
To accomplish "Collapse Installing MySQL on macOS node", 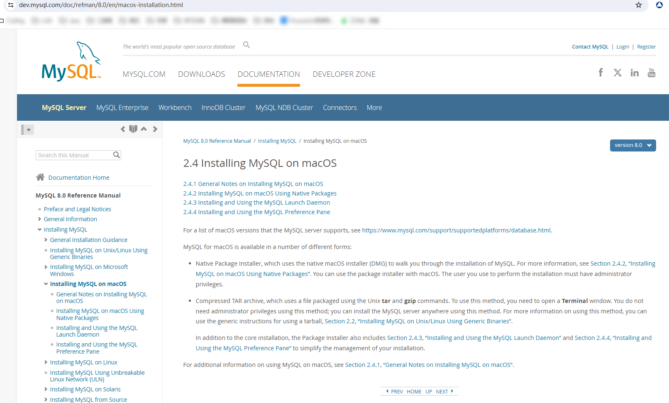I will pyautogui.click(x=46, y=284).
